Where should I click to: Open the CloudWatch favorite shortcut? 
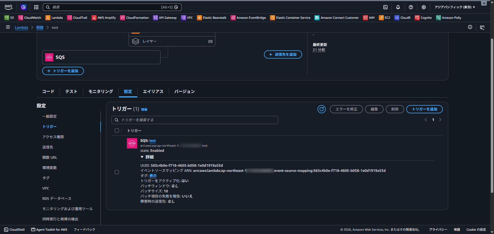(x=30, y=18)
